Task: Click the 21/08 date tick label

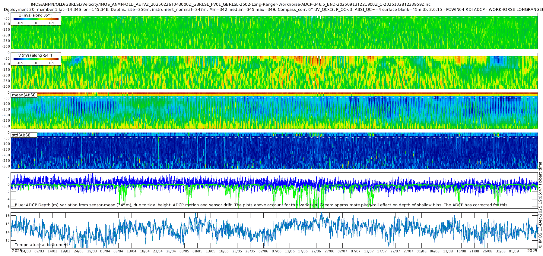Action: pyautogui.click(x=474, y=251)
